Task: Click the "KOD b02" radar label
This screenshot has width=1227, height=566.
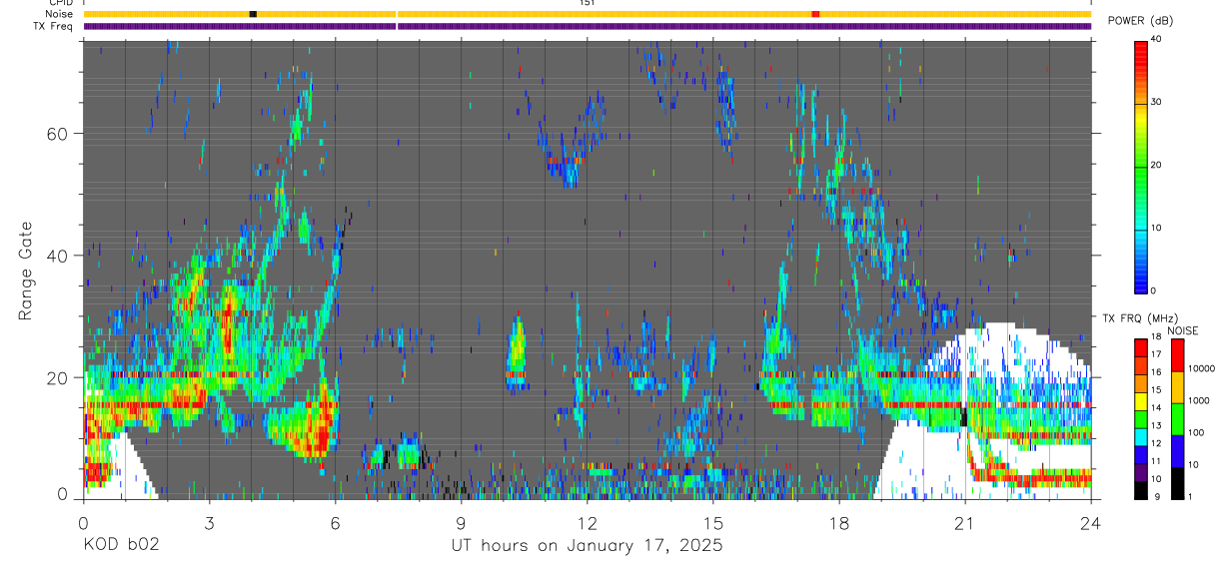Action: tap(121, 546)
